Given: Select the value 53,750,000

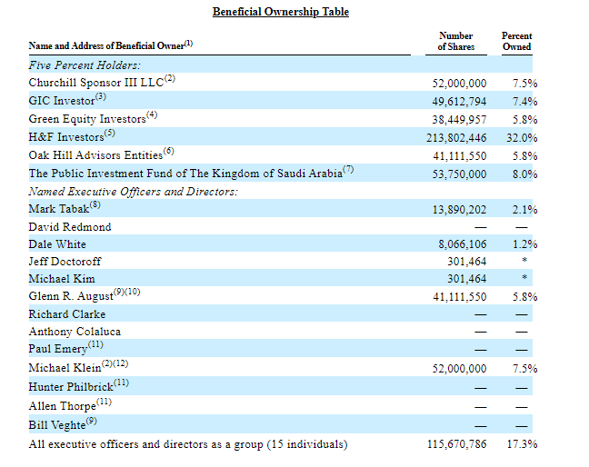Looking at the screenshot, I should (459, 174).
